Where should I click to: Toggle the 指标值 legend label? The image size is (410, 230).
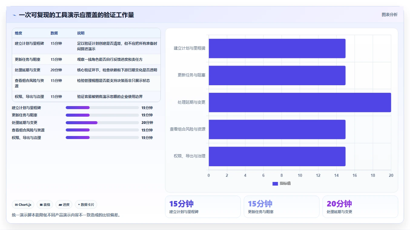(x=285, y=183)
